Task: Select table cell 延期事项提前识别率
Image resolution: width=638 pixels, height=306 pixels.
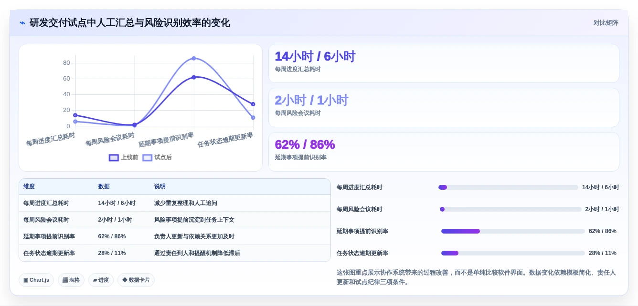Action: point(49,236)
